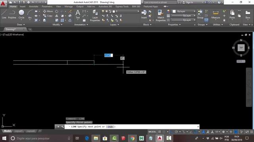Open the AutoCAD application menu
Viewport: 254px width, 142px height.
(3, 3)
